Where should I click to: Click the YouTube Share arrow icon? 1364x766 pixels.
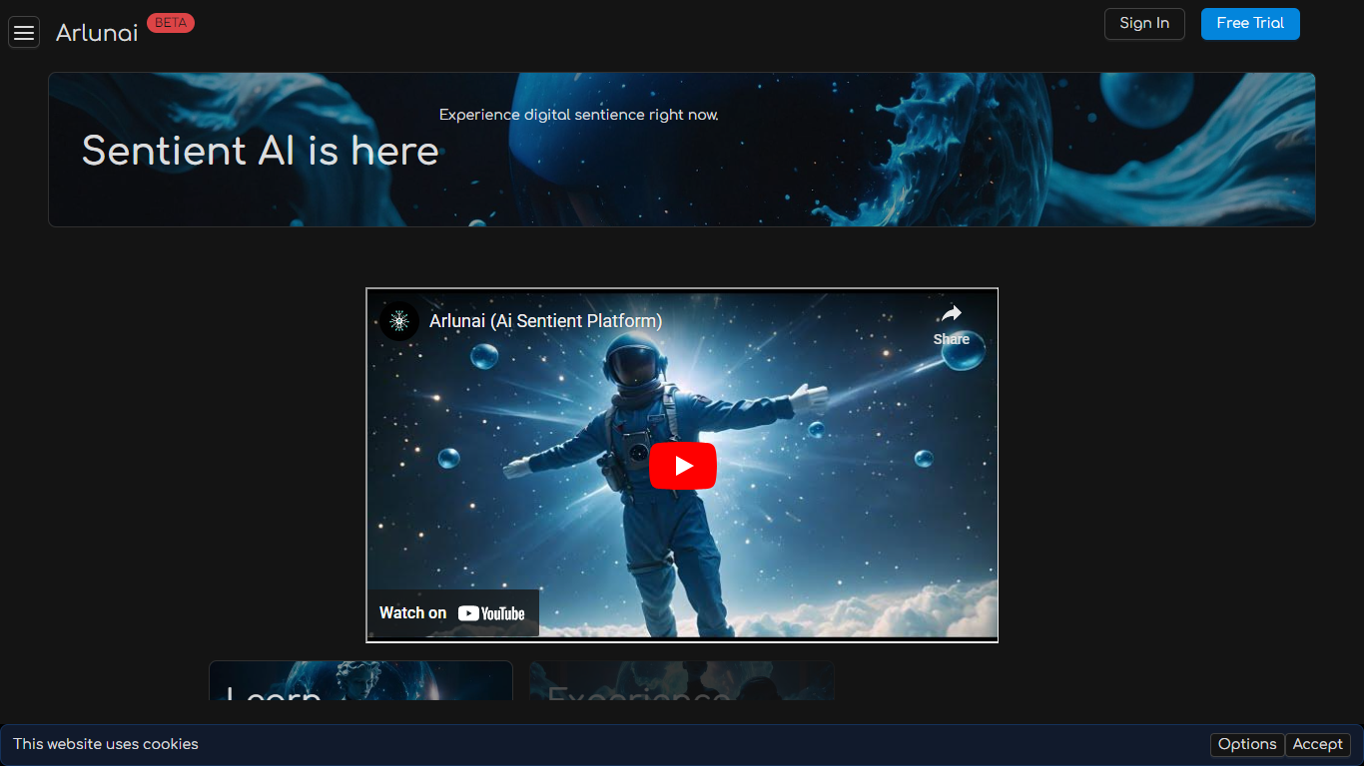pos(951,314)
